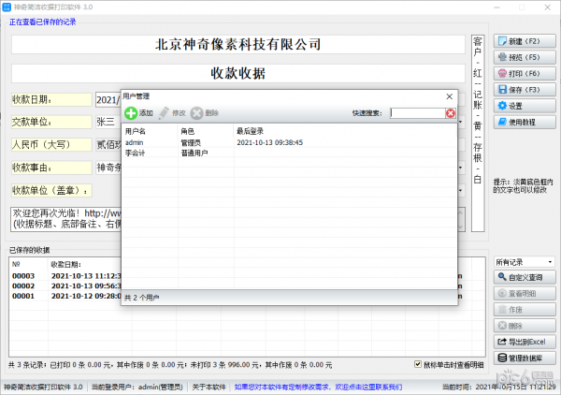Click Save (F3) button
This screenshot has height=395, width=561.
(x=525, y=90)
